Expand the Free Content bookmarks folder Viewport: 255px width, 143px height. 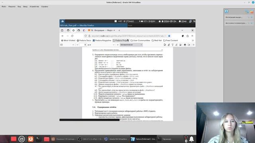click(171, 41)
